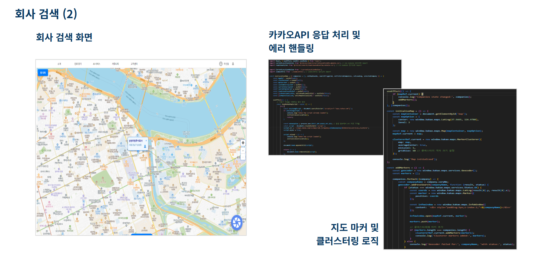Image resolution: width=537 pixels, height=266 pixels.
Task: Click the username 추인철
Action: coord(226,64)
